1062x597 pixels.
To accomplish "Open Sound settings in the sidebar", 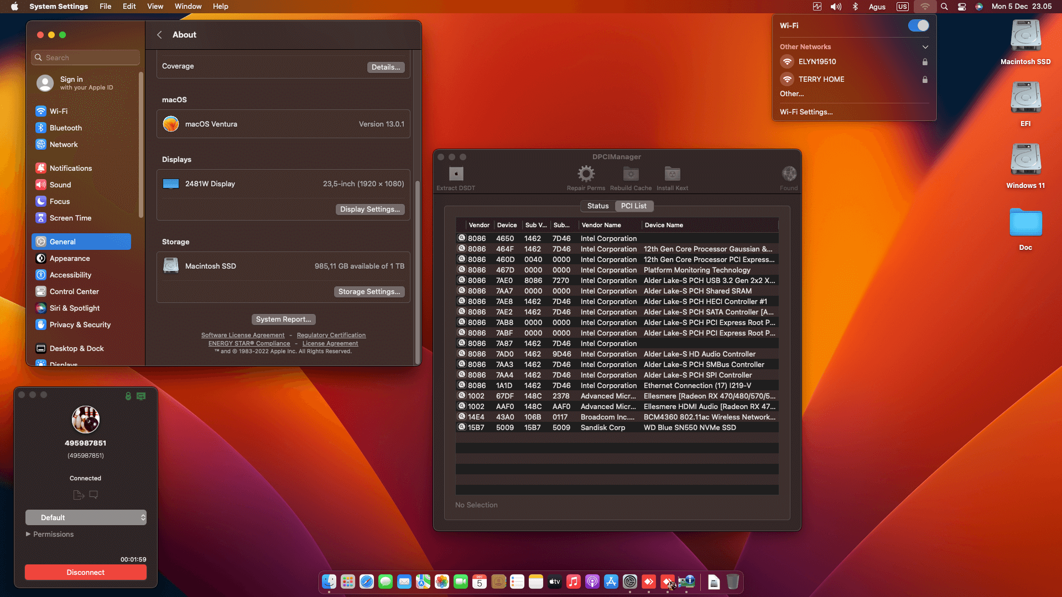I will point(81,185).
